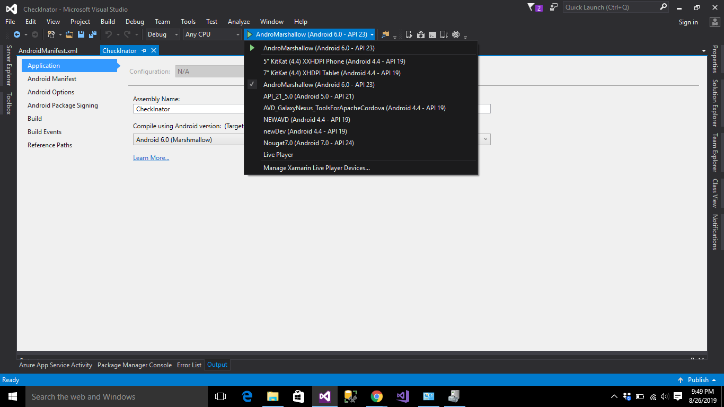Switch to the AndroidManifest.xml tab
The image size is (724, 407).
tap(48, 51)
